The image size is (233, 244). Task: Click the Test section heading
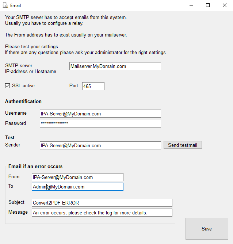[x=10, y=138]
